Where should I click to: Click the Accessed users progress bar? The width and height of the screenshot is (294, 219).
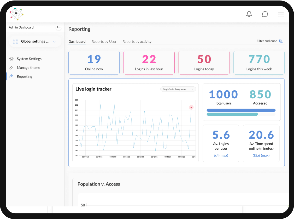(x=232, y=114)
